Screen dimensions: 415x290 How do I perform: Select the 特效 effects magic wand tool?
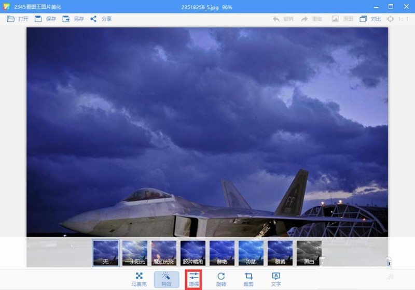pos(167,280)
